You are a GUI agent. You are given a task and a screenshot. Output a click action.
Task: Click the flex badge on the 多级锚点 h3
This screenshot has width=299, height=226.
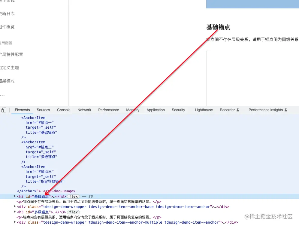pyautogui.click(x=74, y=212)
